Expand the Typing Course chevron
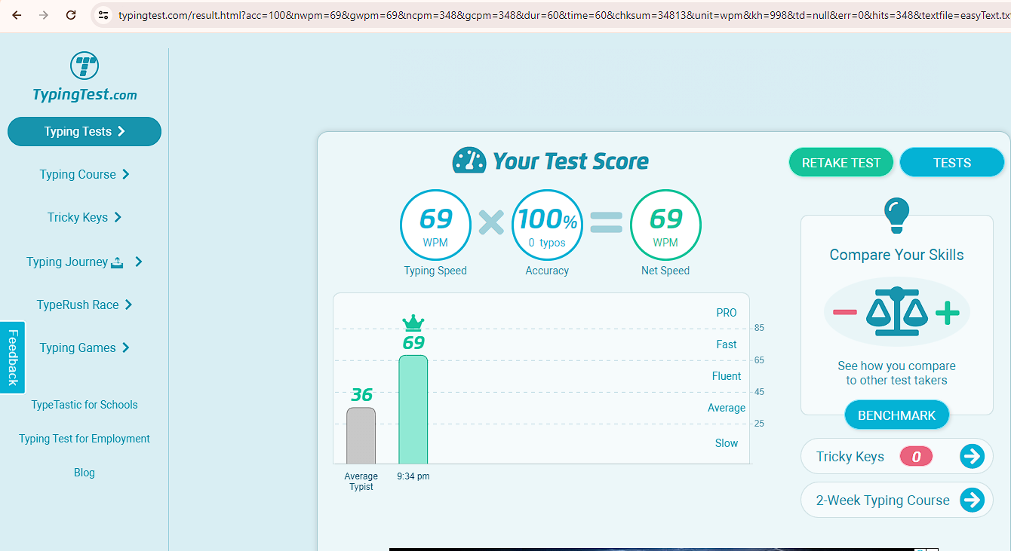Viewport: 1011px width, 551px height. 126,174
